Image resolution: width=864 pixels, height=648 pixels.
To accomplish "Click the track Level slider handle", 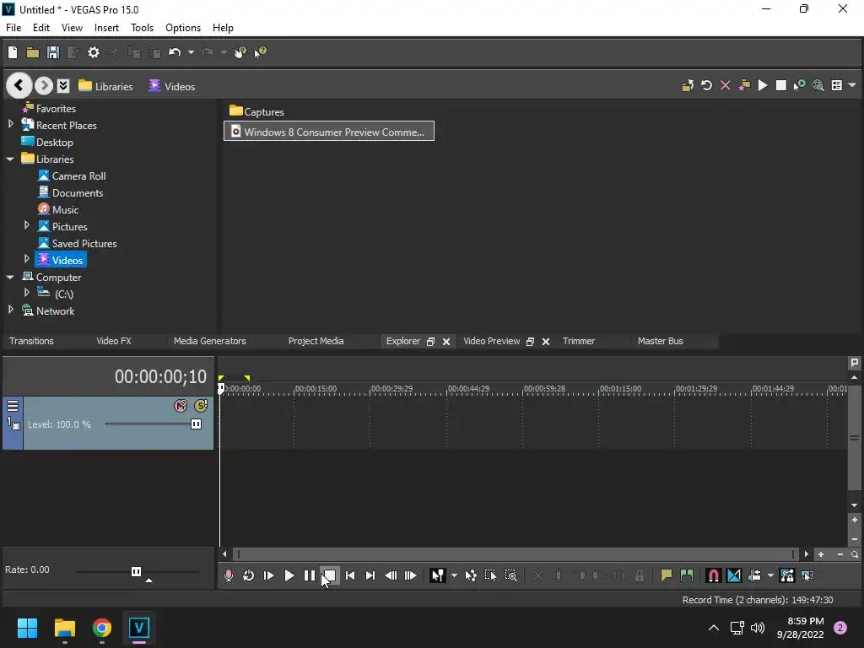I will point(196,424).
